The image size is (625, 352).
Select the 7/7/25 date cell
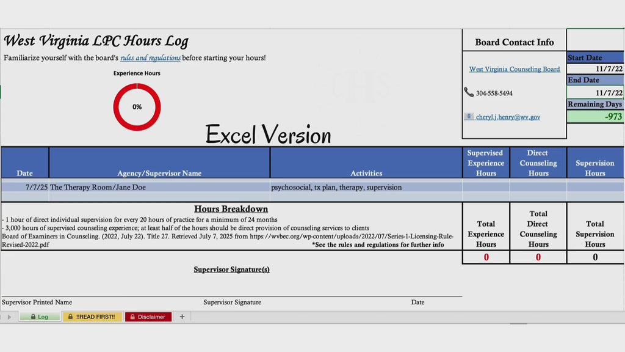[24, 187]
